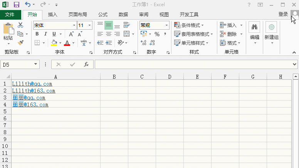Apply percent style format
Image resolution: width=299 pixels, height=168 pixels.
click(157, 34)
